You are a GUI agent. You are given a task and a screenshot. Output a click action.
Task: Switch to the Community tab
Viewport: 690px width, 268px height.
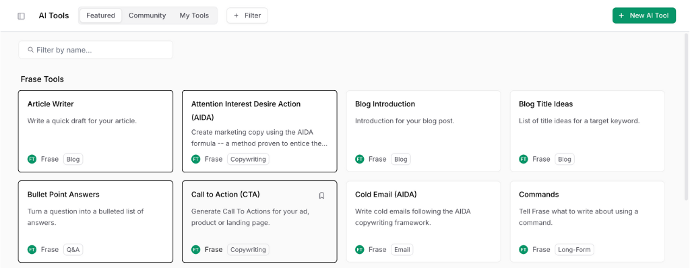pos(147,15)
